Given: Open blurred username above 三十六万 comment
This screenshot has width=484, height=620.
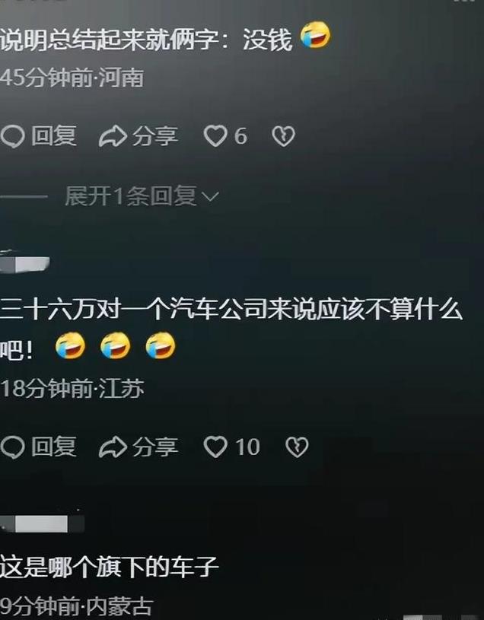Looking at the screenshot, I should [24, 264].
